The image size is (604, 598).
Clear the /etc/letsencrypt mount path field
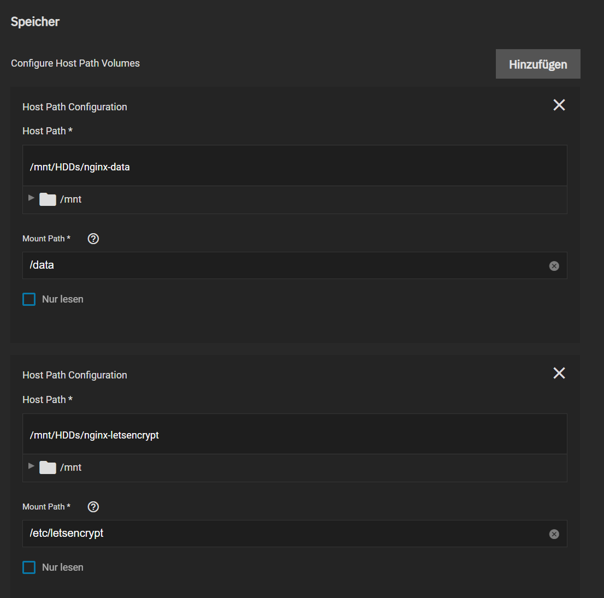554,534
